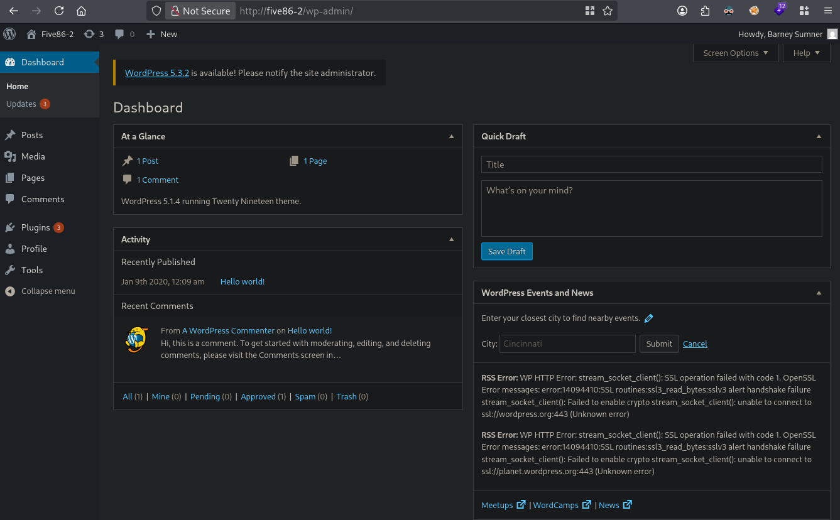
Task: Open the New content menu in admin bar
Action: [161, 34]
